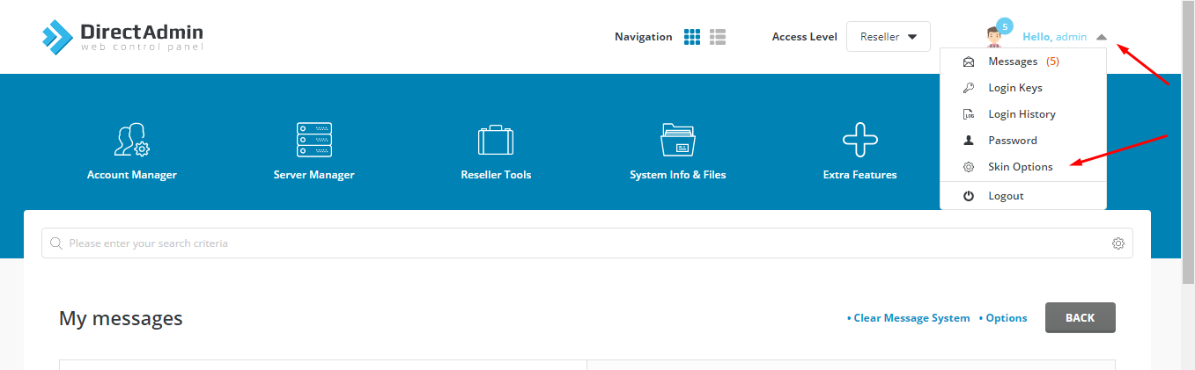Collapse the user menu arrow

pyautogui.click(x=1102, y=37)
